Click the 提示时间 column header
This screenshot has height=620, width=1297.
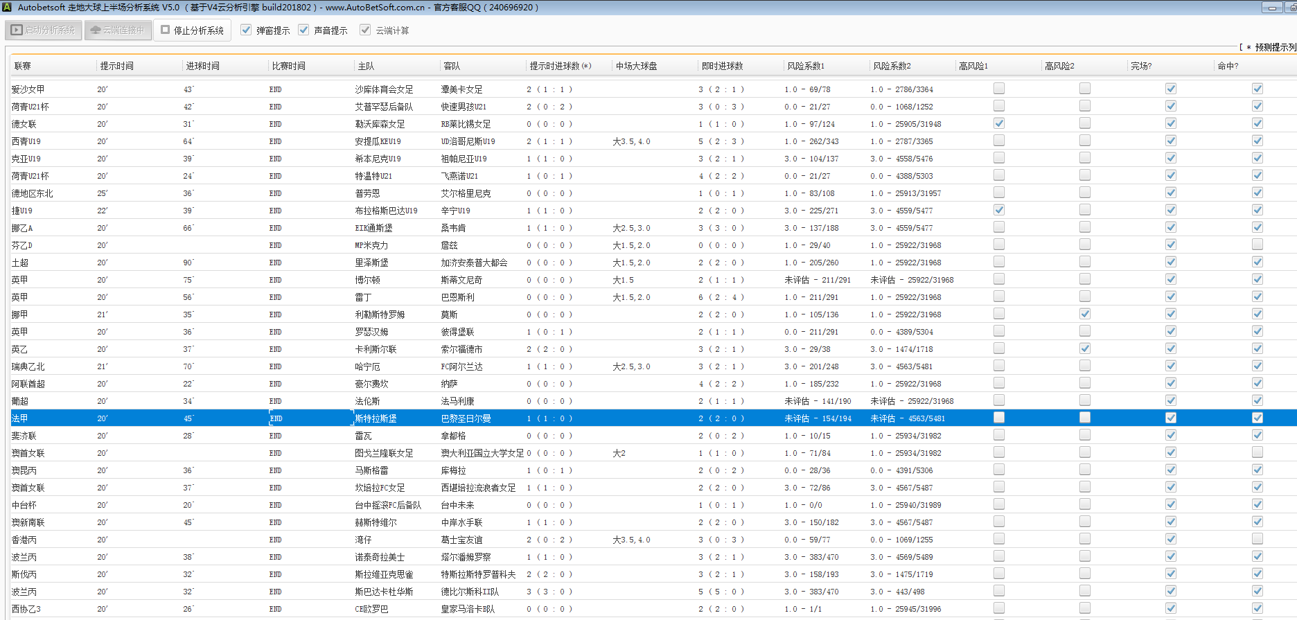(116, 66)
